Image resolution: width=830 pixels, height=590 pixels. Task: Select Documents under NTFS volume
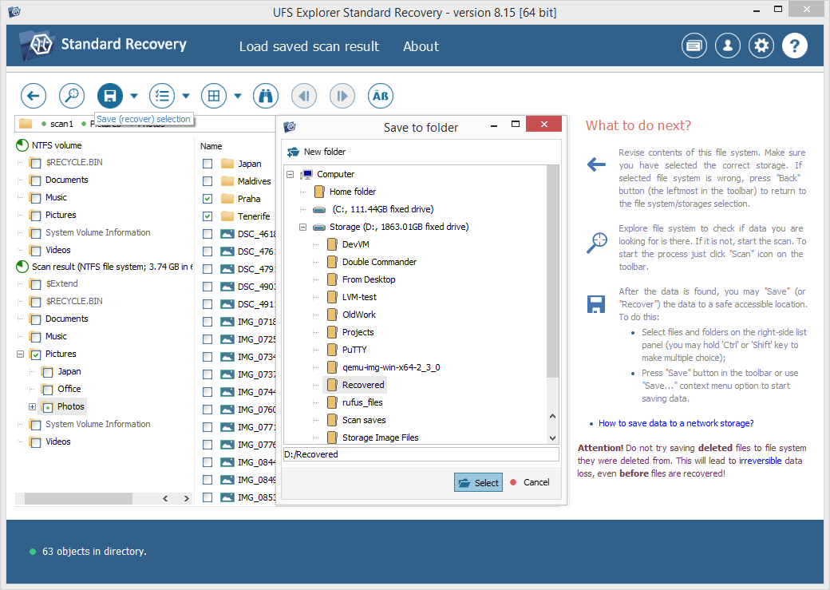point(67,180)
